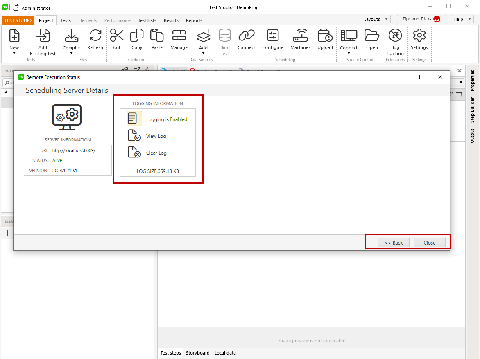480x359 pixels.
Task: Click the Cut scissors icon
Action: pos(117,36)
